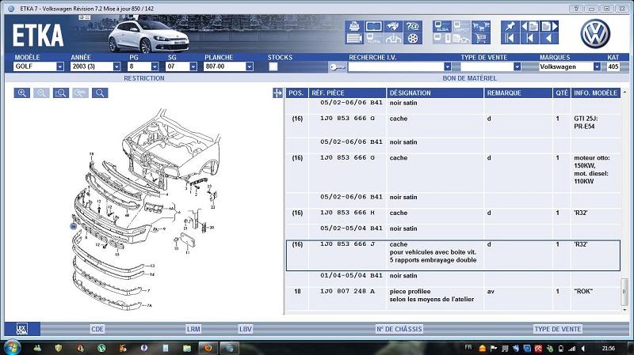Click the uTorrent taskbar icon
Image resolution: width=634 pixels, height=355 pixels.
(x=101, y=348)
